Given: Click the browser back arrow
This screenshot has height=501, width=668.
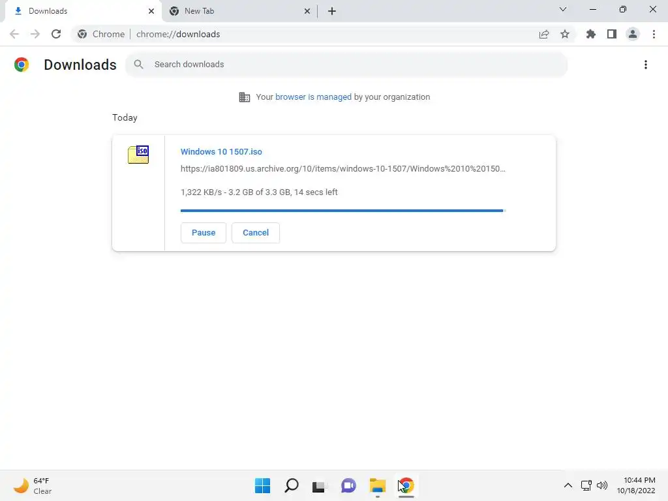Looking at the screenshot, I should [14, 34].
